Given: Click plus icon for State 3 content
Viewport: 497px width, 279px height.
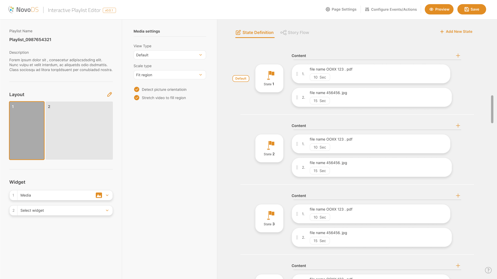Looking at the screenshot, I should tap(458, 196).
